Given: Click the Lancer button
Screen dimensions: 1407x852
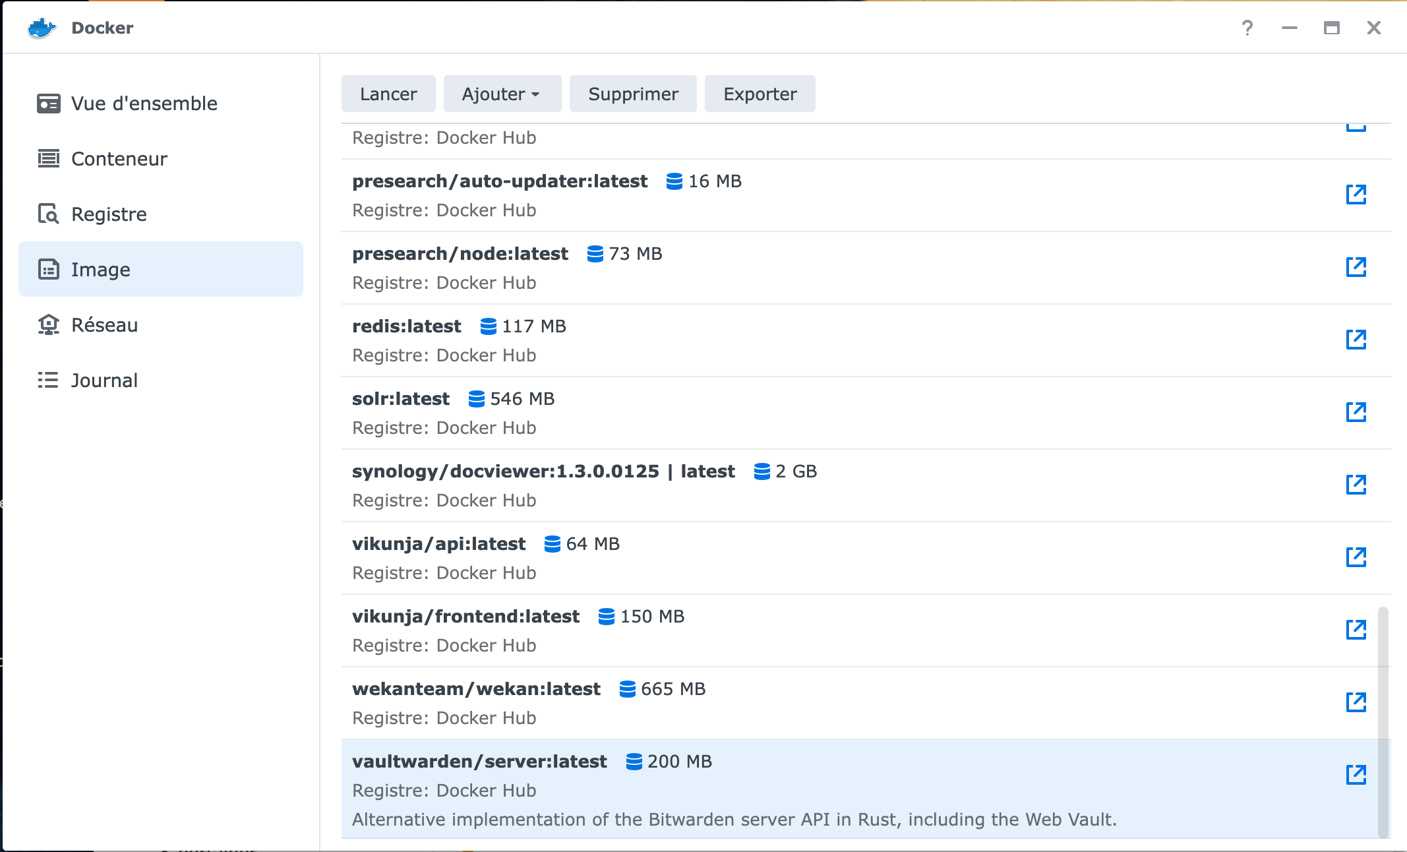Looking at the screenshot, I should tap(388, 94).
